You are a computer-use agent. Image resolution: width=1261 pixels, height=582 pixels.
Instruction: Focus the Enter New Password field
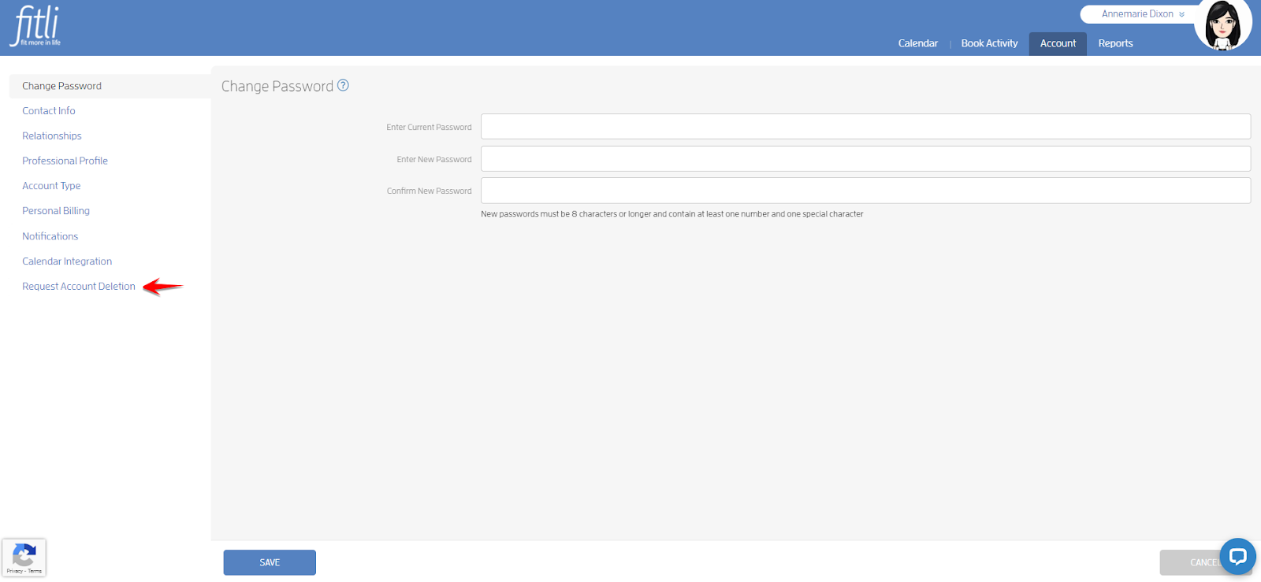[x=865, y=159]
